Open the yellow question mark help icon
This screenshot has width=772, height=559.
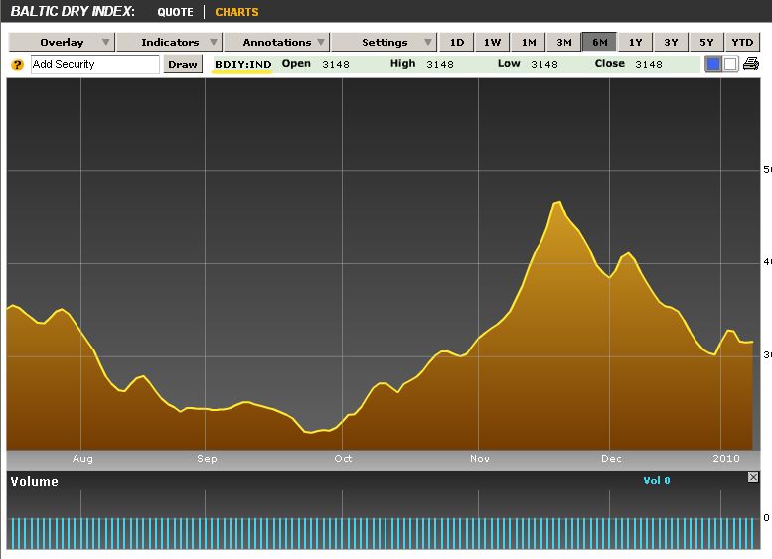click(17, 65)
